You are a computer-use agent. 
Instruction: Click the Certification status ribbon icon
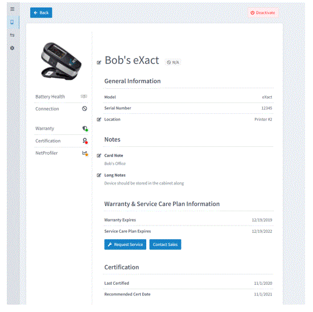tap(85, 141)
